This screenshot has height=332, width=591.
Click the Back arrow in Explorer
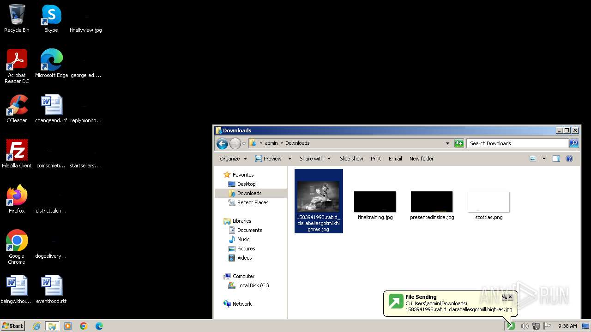[x=222, y=143]
